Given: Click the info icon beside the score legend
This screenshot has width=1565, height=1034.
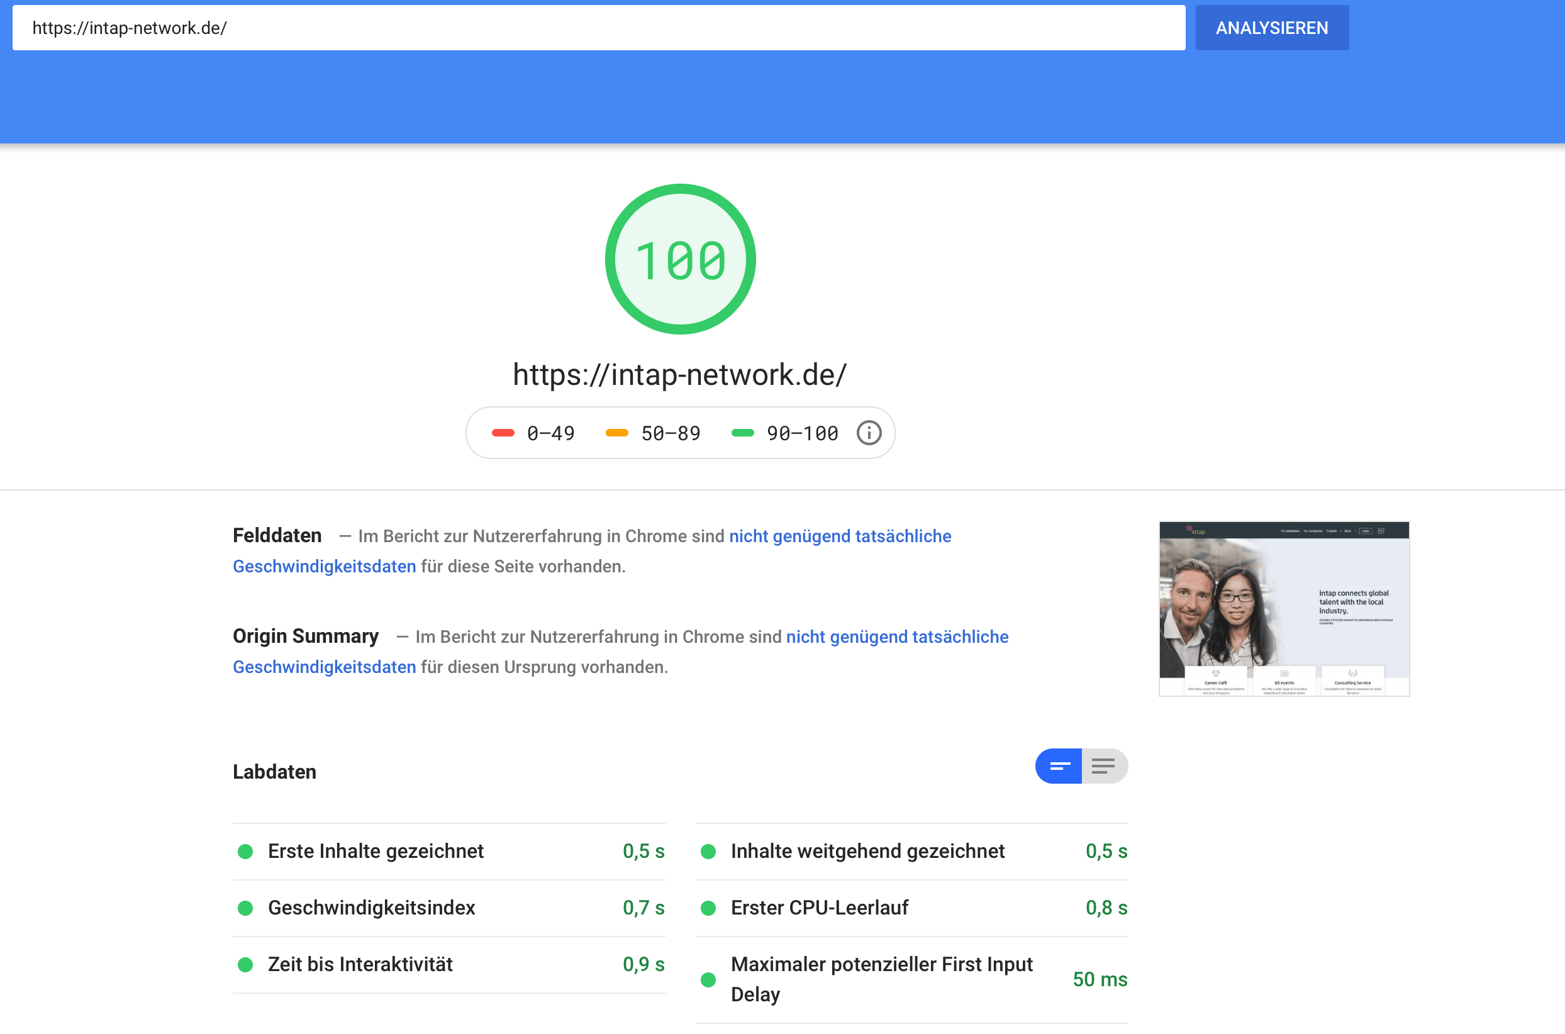Looking at the screenshot, I should 869,433.
